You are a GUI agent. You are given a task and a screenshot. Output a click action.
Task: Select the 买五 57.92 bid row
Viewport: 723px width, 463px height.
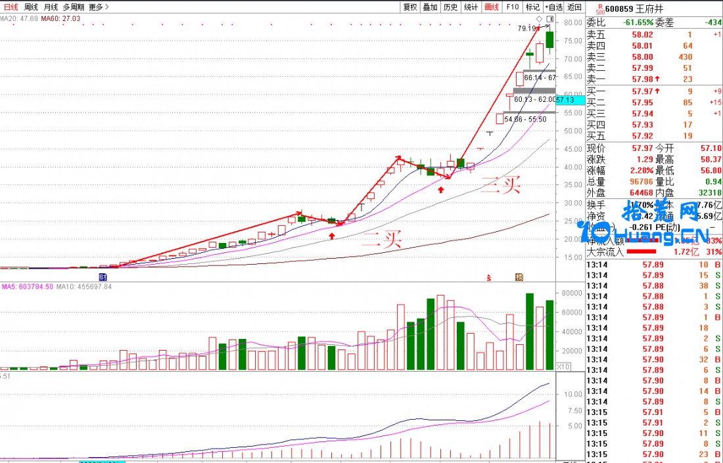tap(654, 136)
